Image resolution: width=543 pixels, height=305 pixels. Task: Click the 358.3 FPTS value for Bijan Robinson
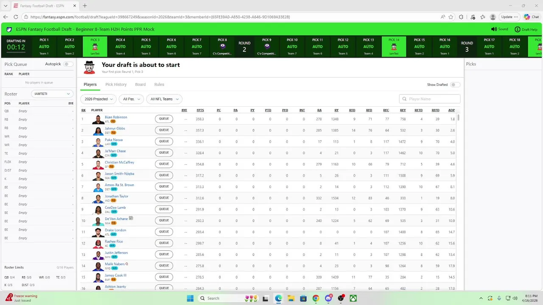point(200,119)
